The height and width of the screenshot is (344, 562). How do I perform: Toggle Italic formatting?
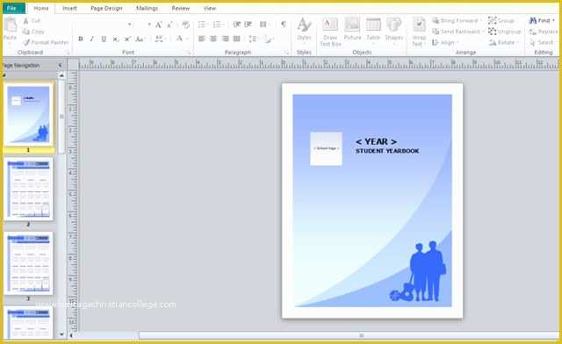pyautogui.click(x=92, y=39)
